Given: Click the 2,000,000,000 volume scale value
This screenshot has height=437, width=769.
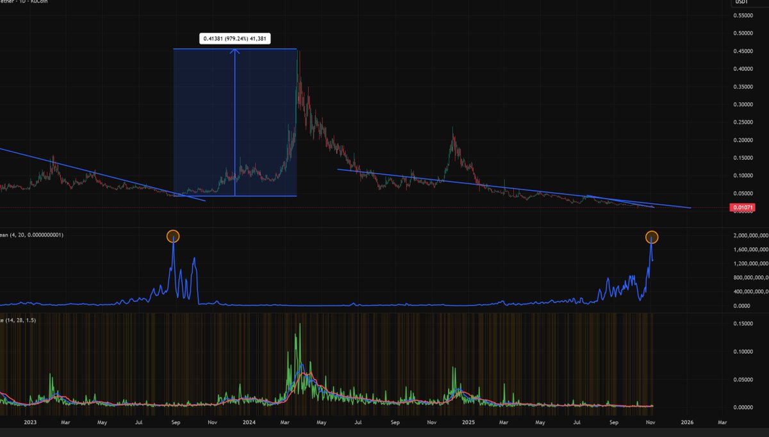Looking at the screenshot, I should pos(750,235).
